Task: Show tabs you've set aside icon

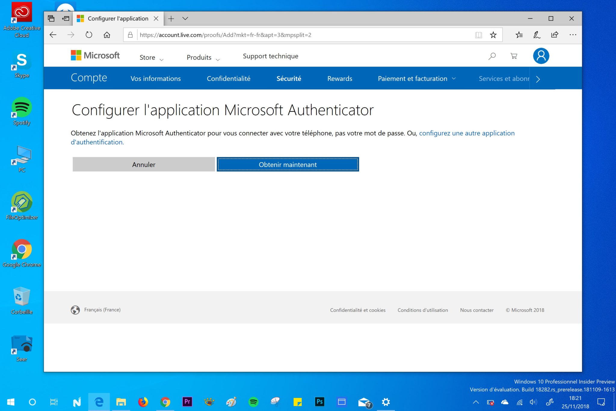Action: pyautogui.click(x=51, y=18)
